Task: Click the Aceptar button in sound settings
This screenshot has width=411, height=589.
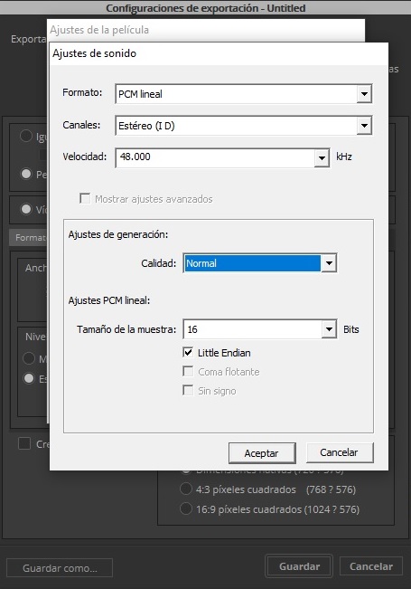Action: click(262, 453)
